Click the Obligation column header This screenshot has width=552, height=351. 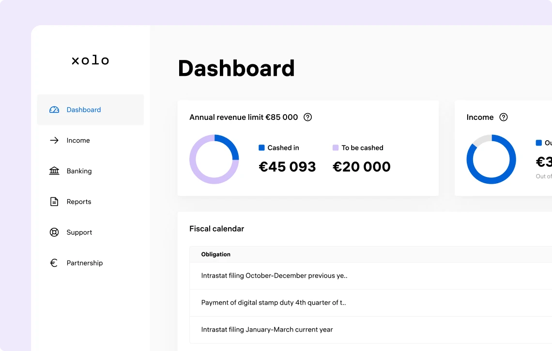tap(215, 254)
